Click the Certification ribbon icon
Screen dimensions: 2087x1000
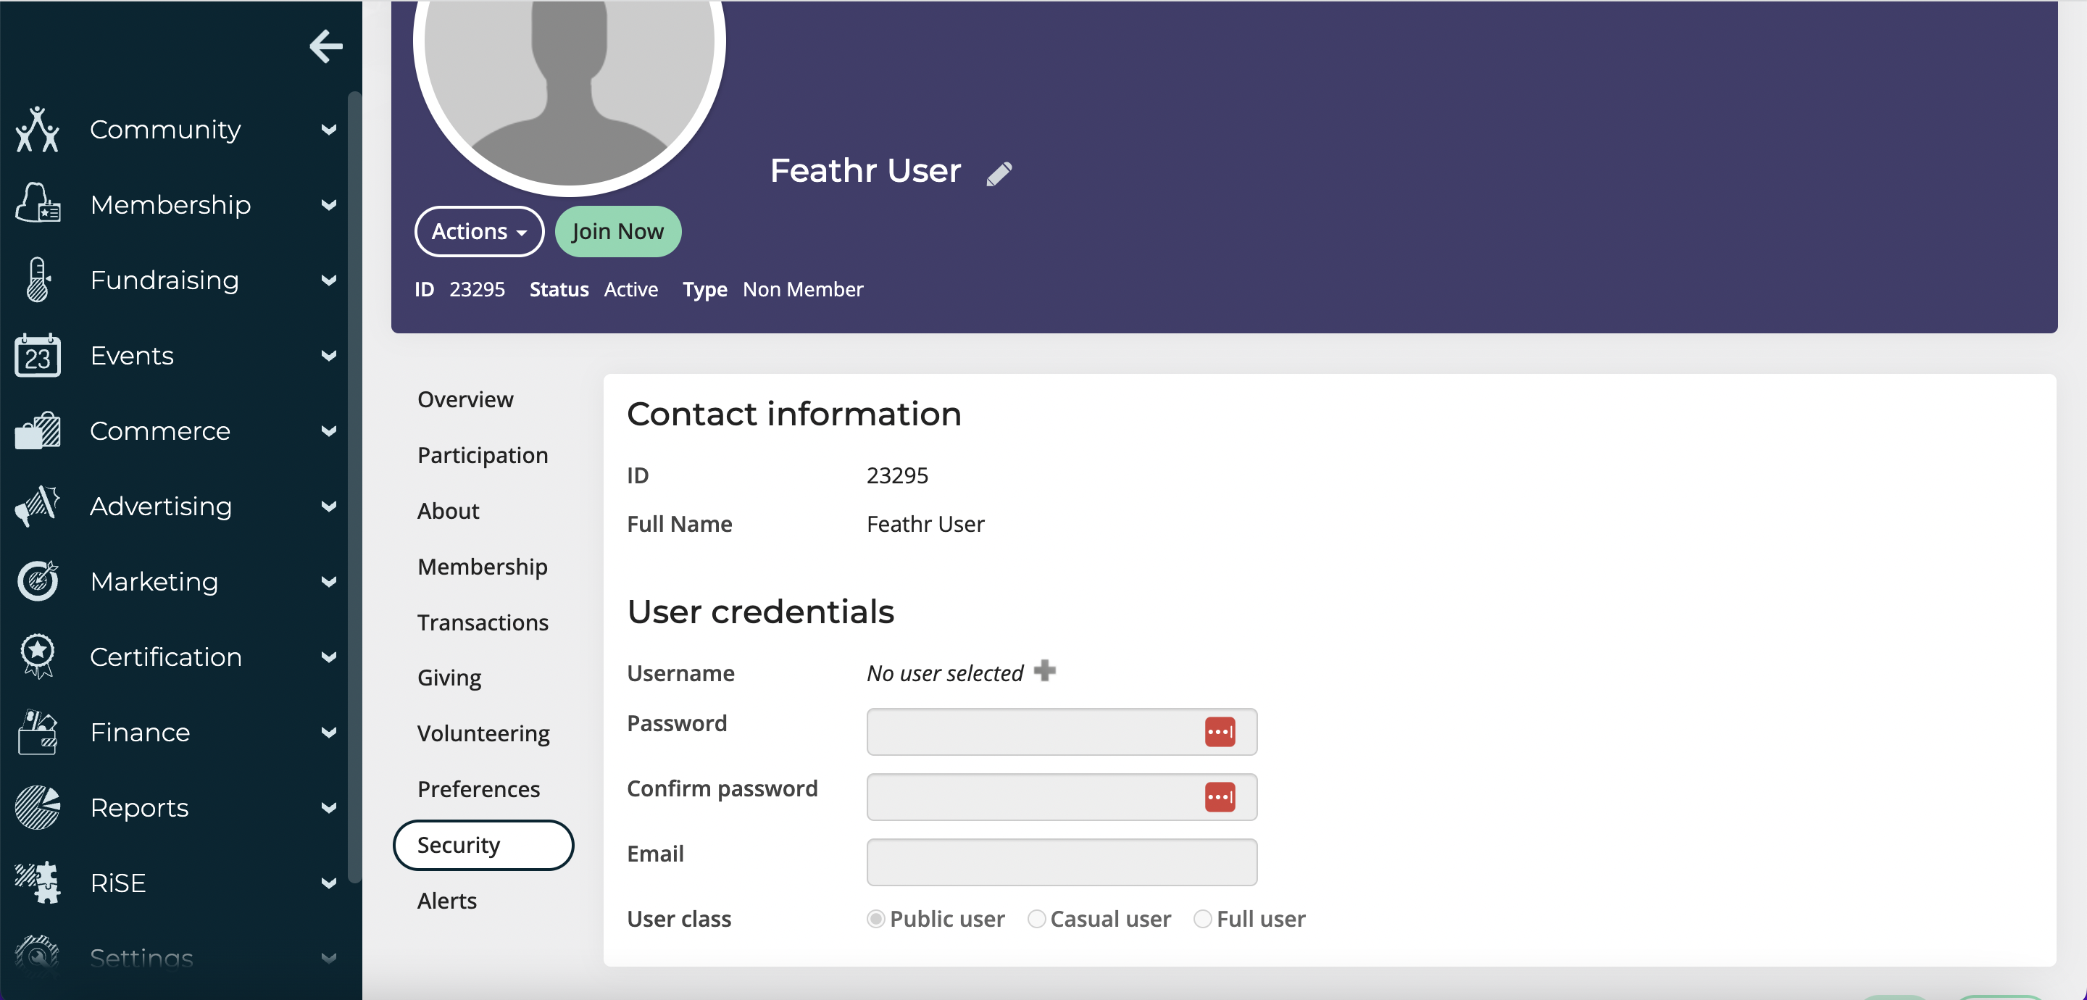pos(37,657)
